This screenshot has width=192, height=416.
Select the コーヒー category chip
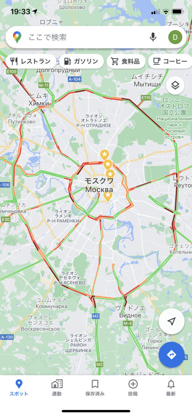coord(170,62)
